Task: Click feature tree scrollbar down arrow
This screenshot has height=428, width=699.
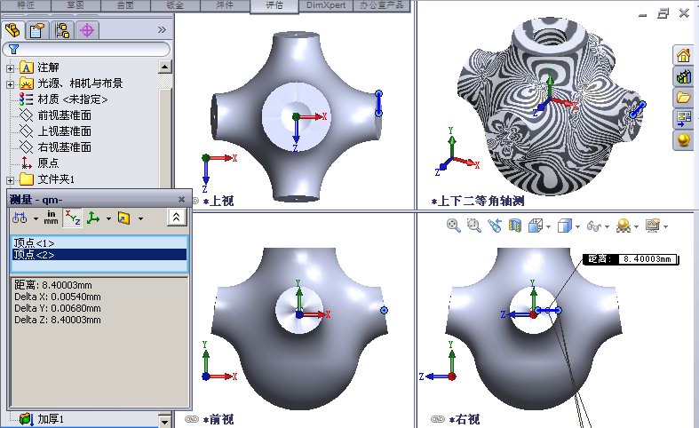Action: point(164,421)
